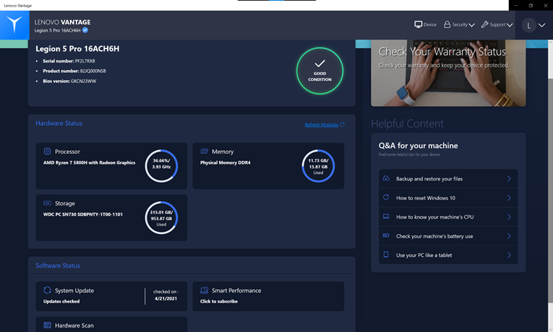Image resolution: width=553 pixels, height=332 pixels.
Task: Click the processor usage gauge
Action: coord(161,166)
